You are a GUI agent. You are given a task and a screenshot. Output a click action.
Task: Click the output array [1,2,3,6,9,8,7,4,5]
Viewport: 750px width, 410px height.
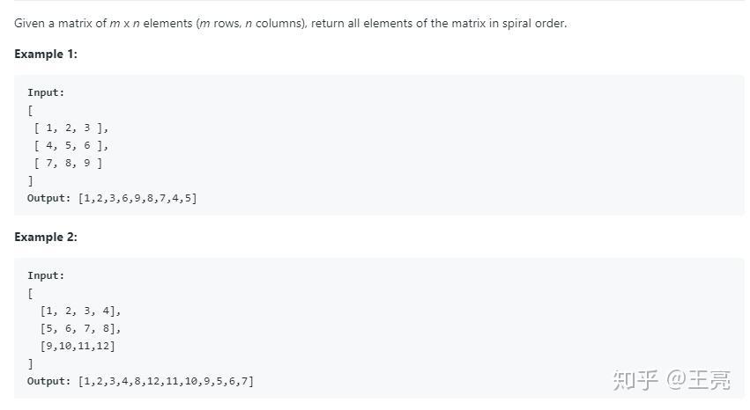137,198
